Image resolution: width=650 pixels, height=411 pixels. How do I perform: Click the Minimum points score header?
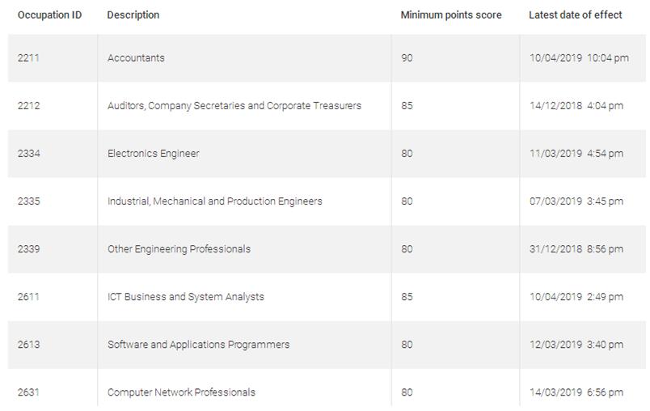click(450, 15)
